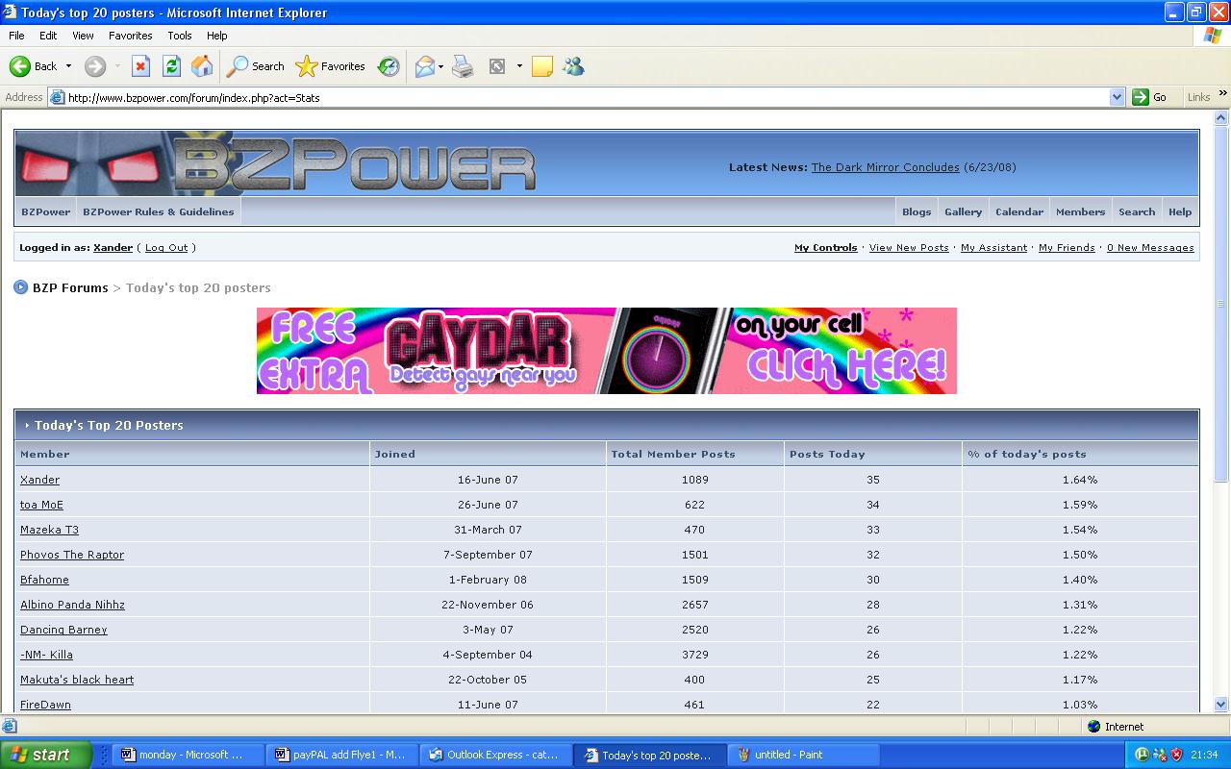Open the Blogs page from the forum navigation
Viewport: 1231px width, 769px height.
click(917, 211)
